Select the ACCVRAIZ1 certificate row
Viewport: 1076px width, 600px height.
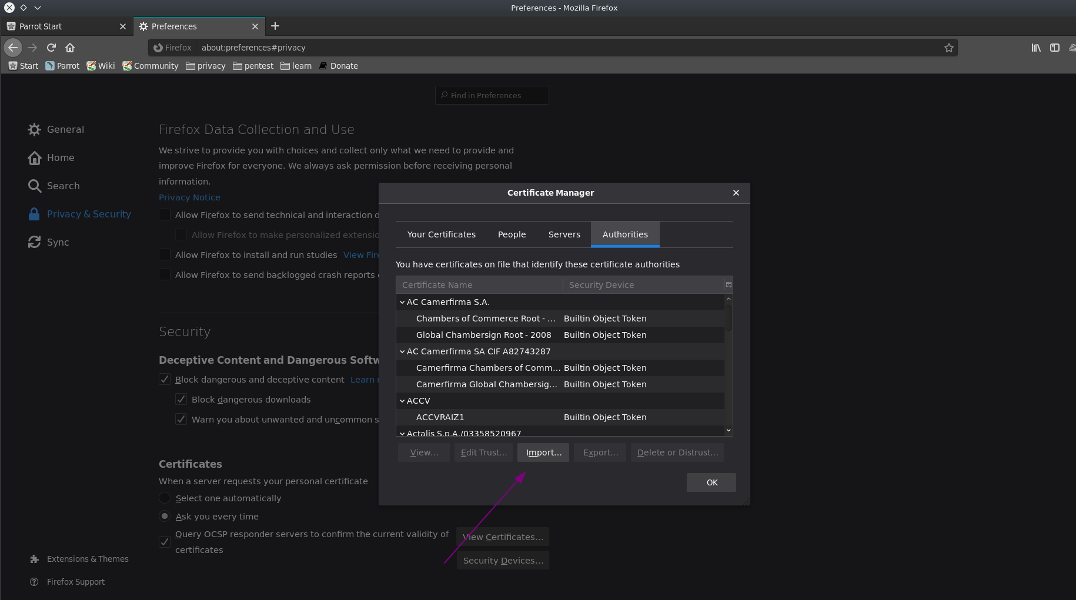coord(560,417)
